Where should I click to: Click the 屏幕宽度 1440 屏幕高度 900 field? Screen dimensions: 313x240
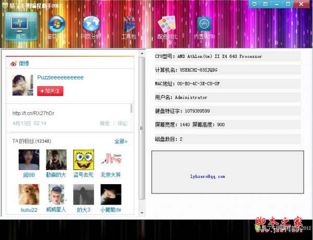[x=228, y=125]
